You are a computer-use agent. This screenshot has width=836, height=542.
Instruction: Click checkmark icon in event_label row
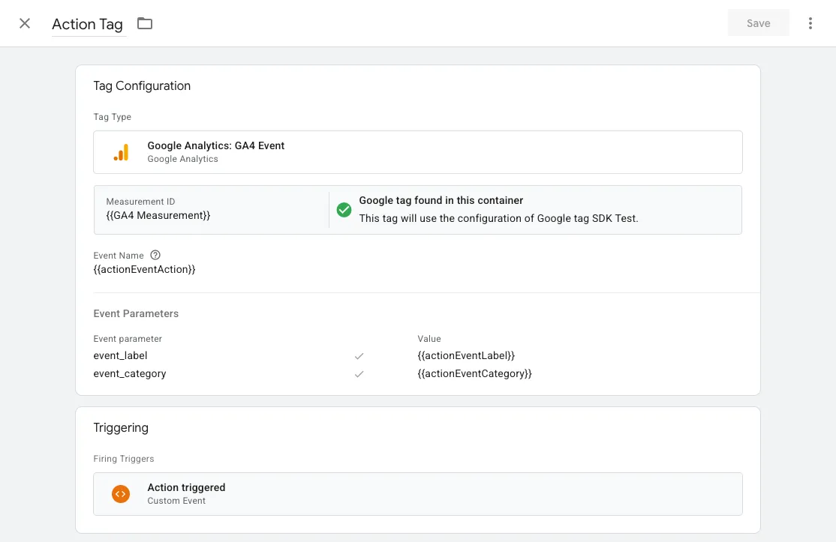pos(359,356)
